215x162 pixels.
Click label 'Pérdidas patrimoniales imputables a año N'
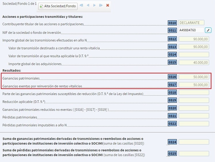(34, 125)
